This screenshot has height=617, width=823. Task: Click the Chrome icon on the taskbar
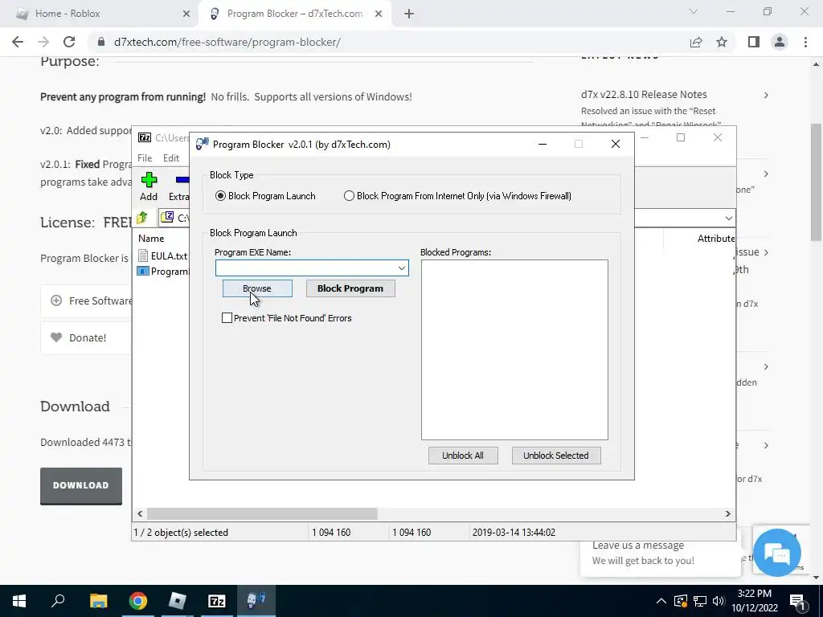point(138,601)
